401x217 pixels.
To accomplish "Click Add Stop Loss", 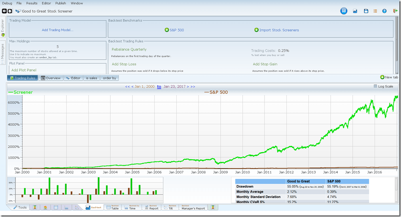I will (124, 64).
